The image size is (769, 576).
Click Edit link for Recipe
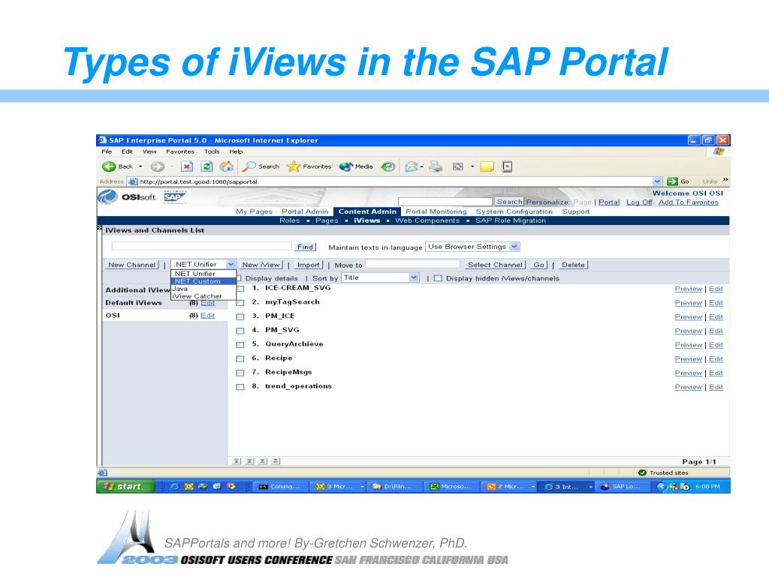pos(716,359)
